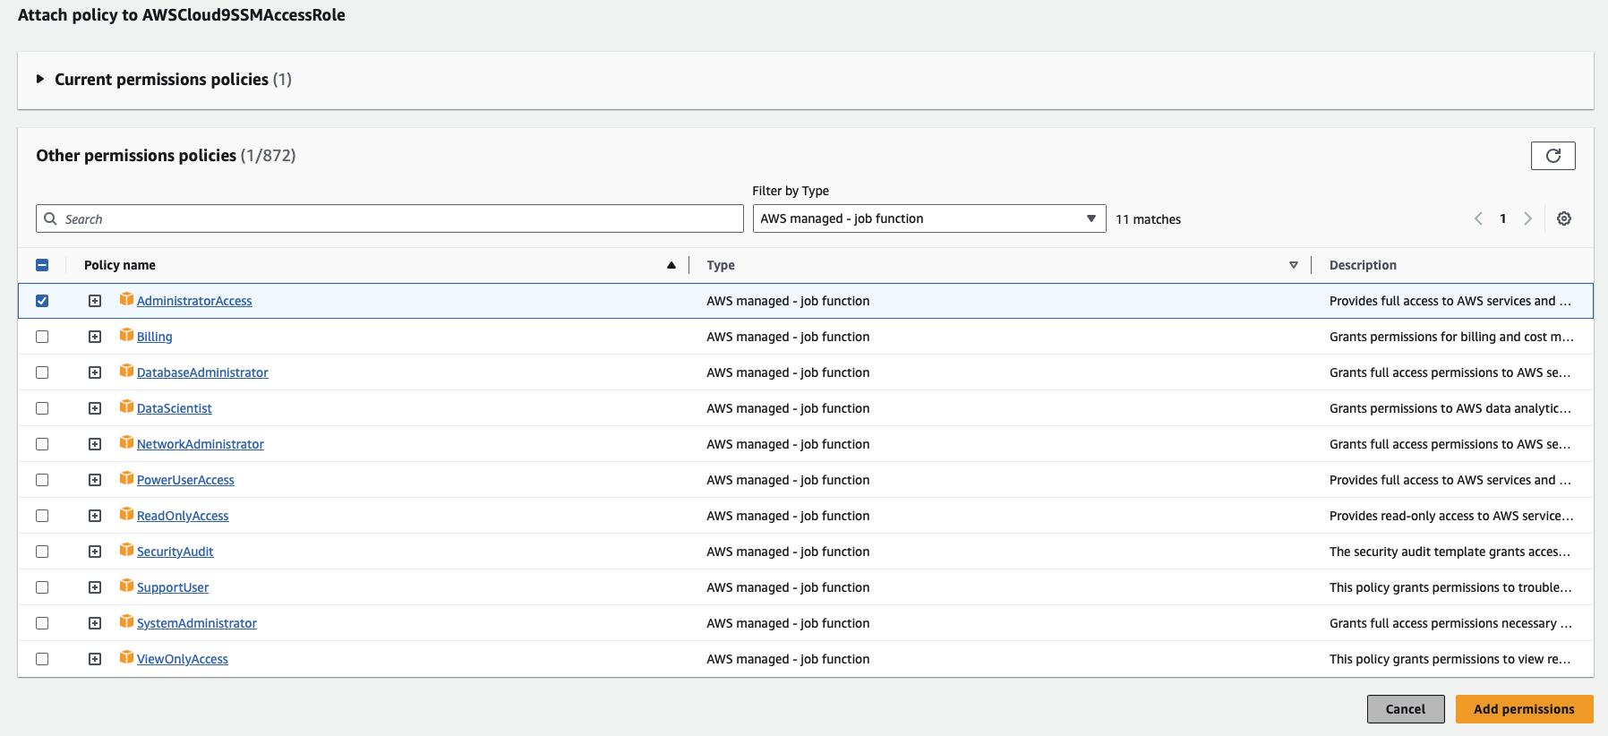Open the ViewOnlyAccess policy link
Image resolution: width=1608 pixels, height=736 pixels.
click(x=183, y=659)
